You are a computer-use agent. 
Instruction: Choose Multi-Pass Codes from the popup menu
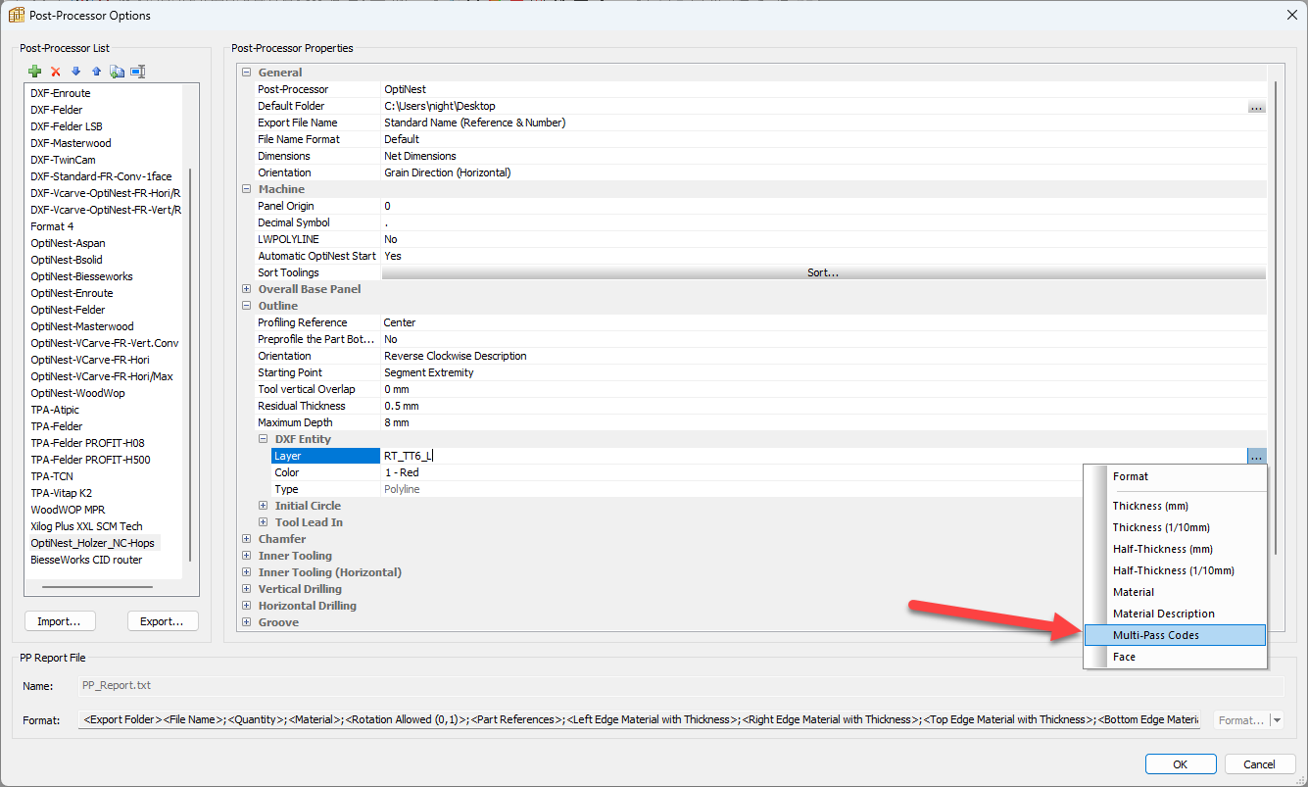1176,635
